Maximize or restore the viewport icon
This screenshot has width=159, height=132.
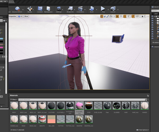pyautogui.click(x=148, y=16)
